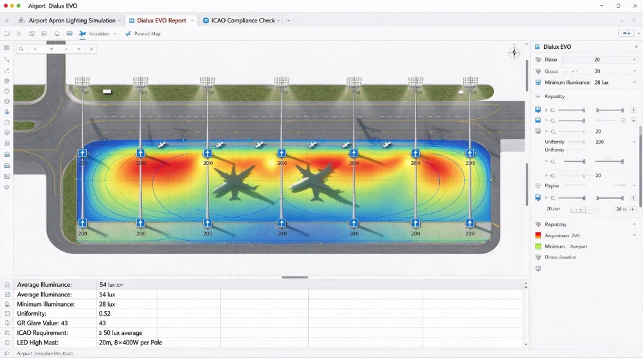Click the new document toolbar icon
Viewport: 643px width, 358px height.
pyautogui.click(x=6, y=33)
